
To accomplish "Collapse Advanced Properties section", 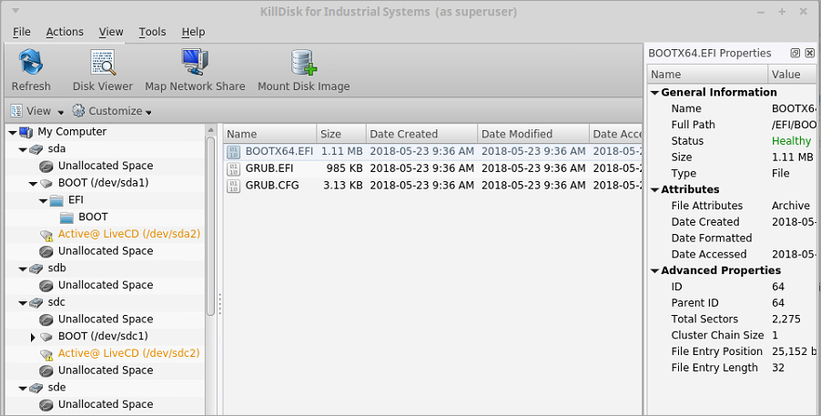I will 654,271.
